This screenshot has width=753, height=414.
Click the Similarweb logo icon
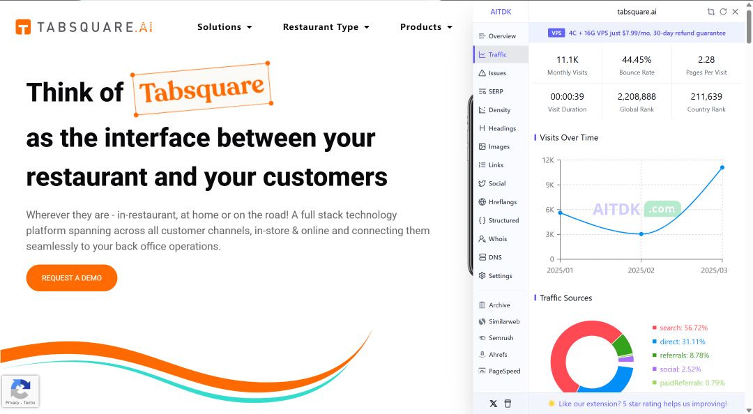(482, 321)
